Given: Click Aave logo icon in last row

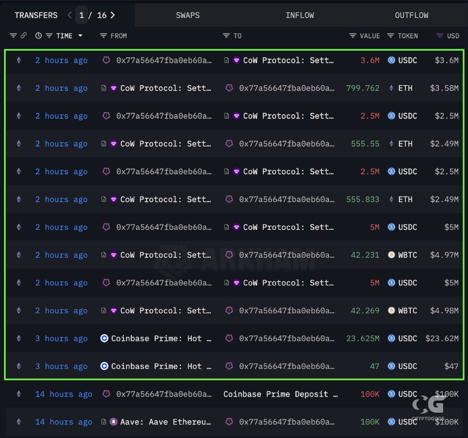Looking at the screenshot, I should coord(114,422).
